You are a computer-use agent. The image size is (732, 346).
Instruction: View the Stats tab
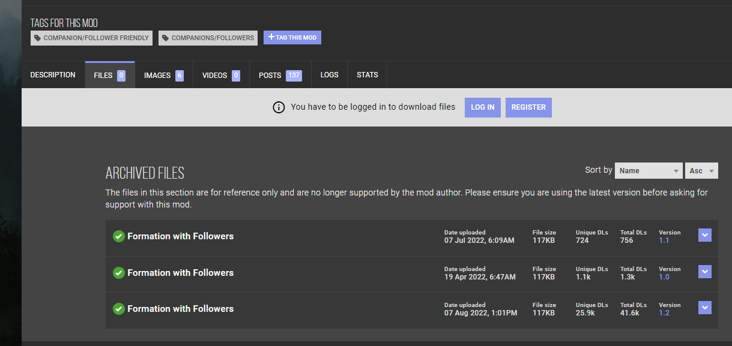click(367, 75)
